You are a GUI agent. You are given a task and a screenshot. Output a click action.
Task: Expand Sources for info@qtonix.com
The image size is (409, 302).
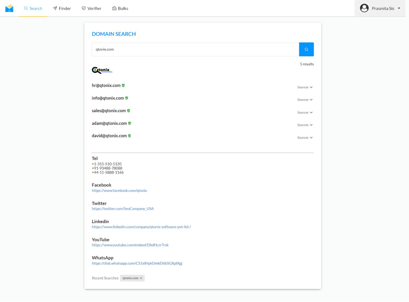pos(305,100)
